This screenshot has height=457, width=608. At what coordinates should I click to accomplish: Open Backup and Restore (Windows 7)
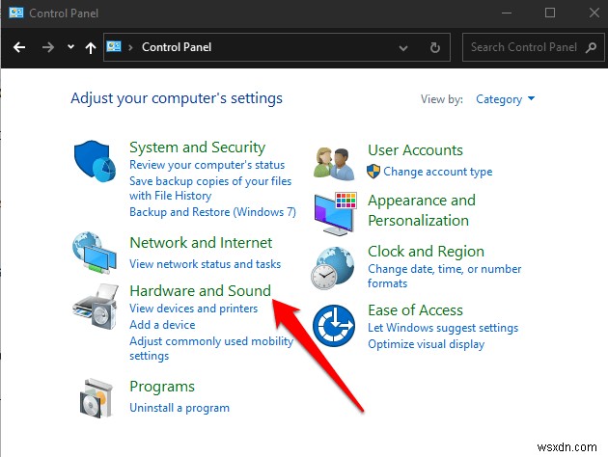pos(213,212)
